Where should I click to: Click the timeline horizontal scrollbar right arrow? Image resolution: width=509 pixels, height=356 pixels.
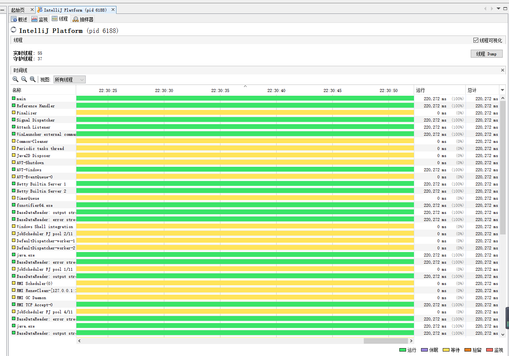[x=411, y=341]
